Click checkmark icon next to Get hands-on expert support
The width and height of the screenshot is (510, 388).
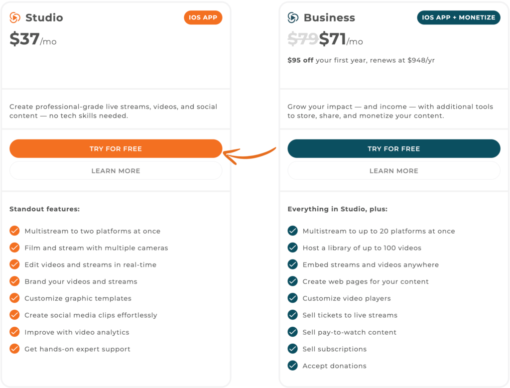[14, 349]
